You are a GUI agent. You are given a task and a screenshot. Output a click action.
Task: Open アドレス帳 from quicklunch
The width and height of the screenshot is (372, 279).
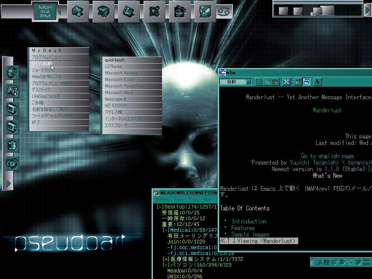[x=132, y=112]
